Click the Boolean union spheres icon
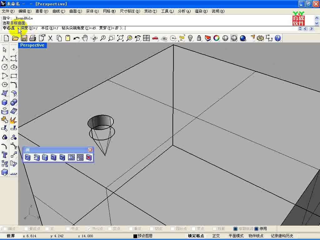The width and height of the screenshot is (320, 240). tap(14, 102)
